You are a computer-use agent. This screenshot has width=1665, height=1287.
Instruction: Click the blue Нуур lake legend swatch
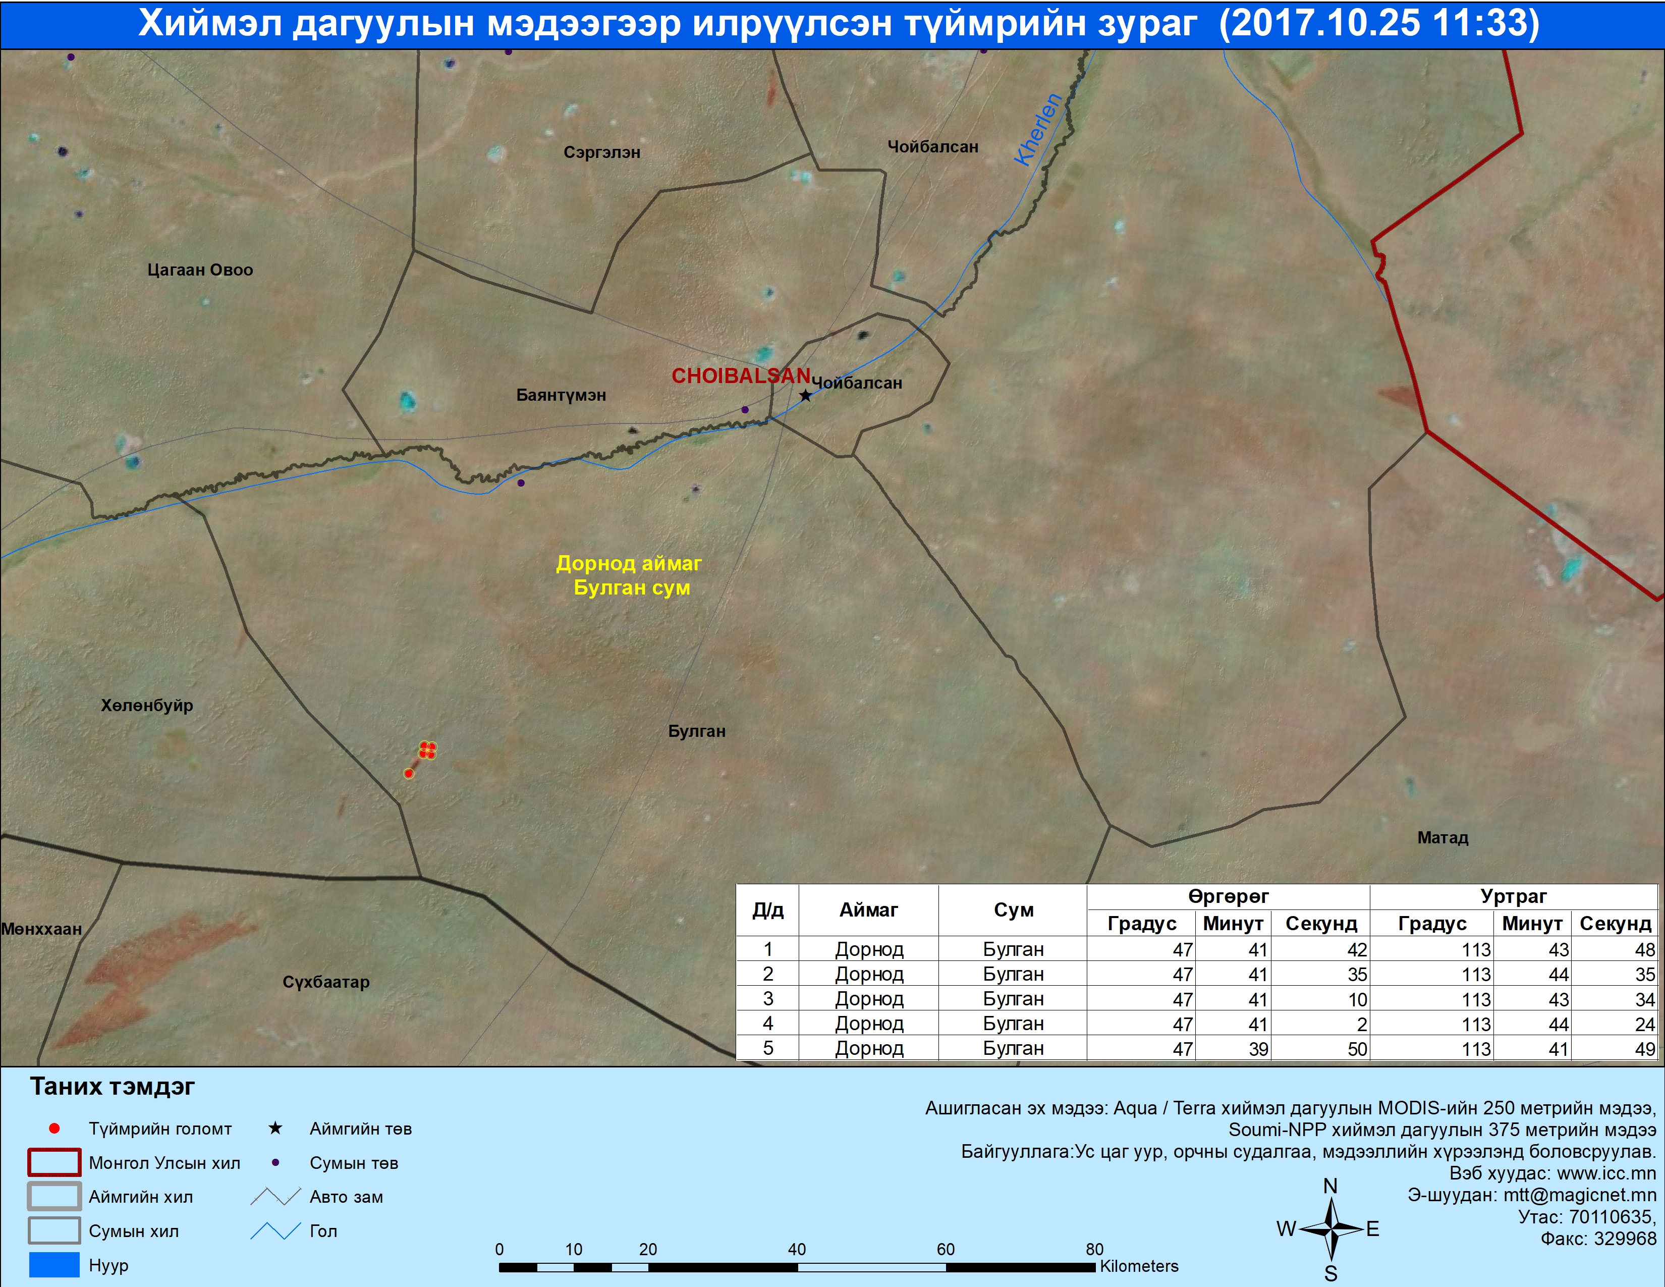(54, 1264)
